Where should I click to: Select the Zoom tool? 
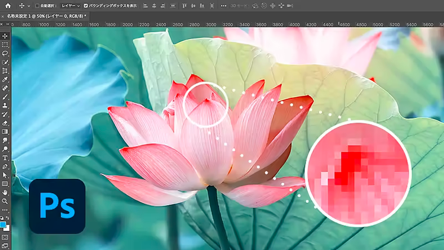click(x=5, y=201)
